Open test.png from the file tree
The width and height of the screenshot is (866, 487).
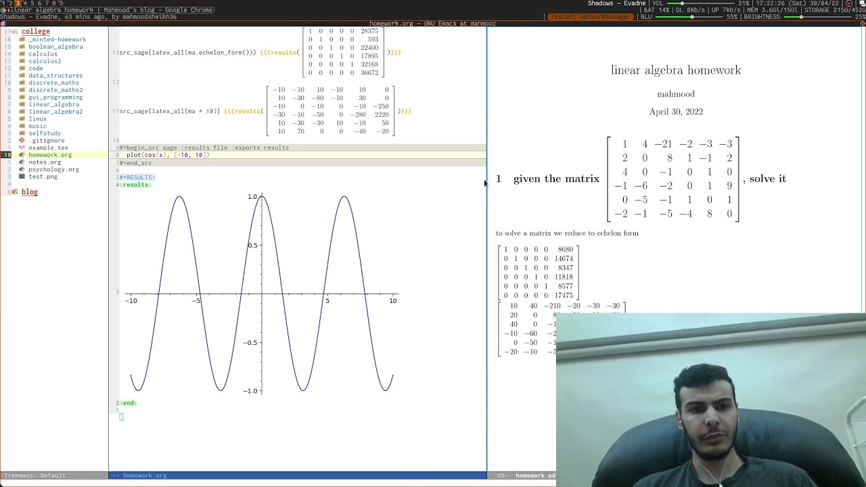click(x=43, y=177)
